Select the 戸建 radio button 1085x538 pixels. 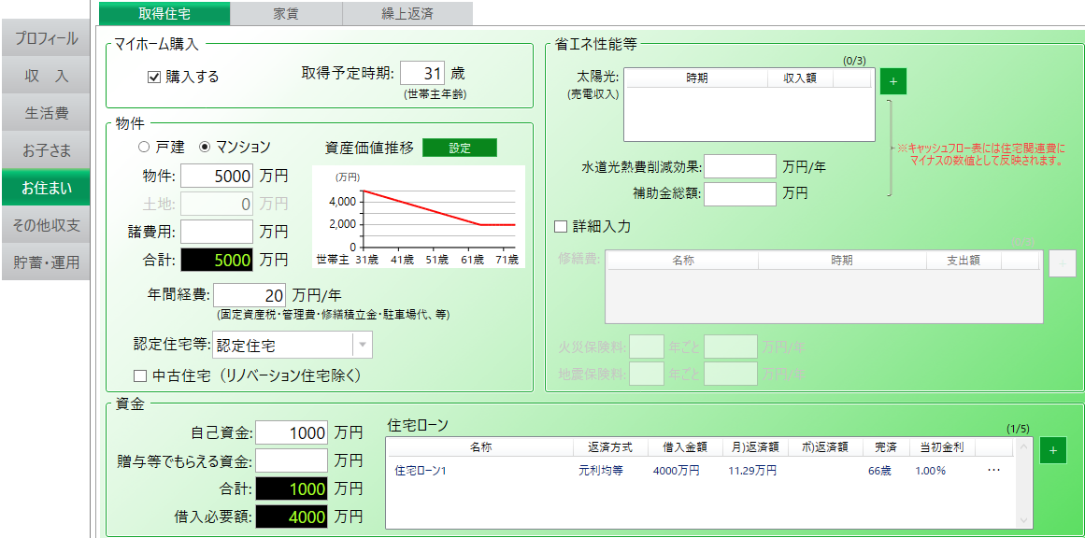(144, 147)
